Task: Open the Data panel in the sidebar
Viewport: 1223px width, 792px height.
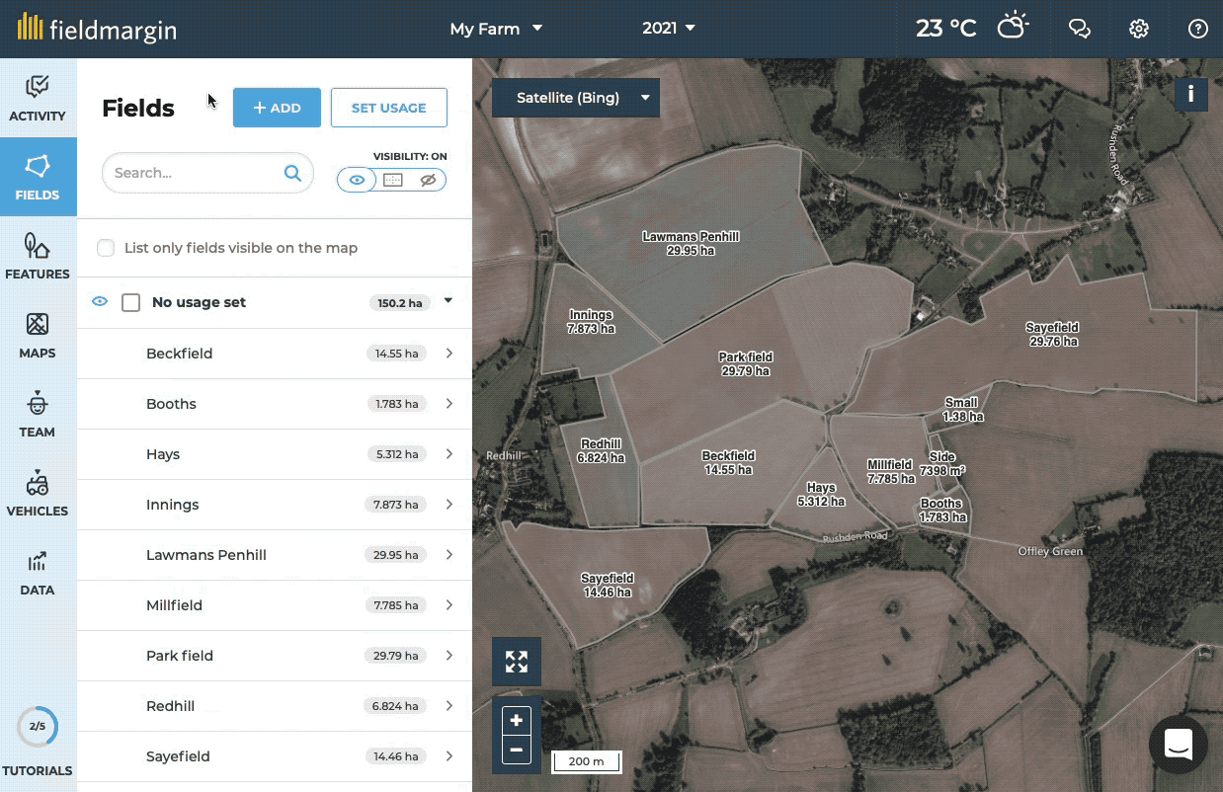Action: (x=38, y=571)
